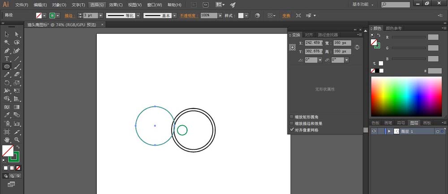Select the Ellipse tool
This screenshot has height=194, width=448.
7,66
